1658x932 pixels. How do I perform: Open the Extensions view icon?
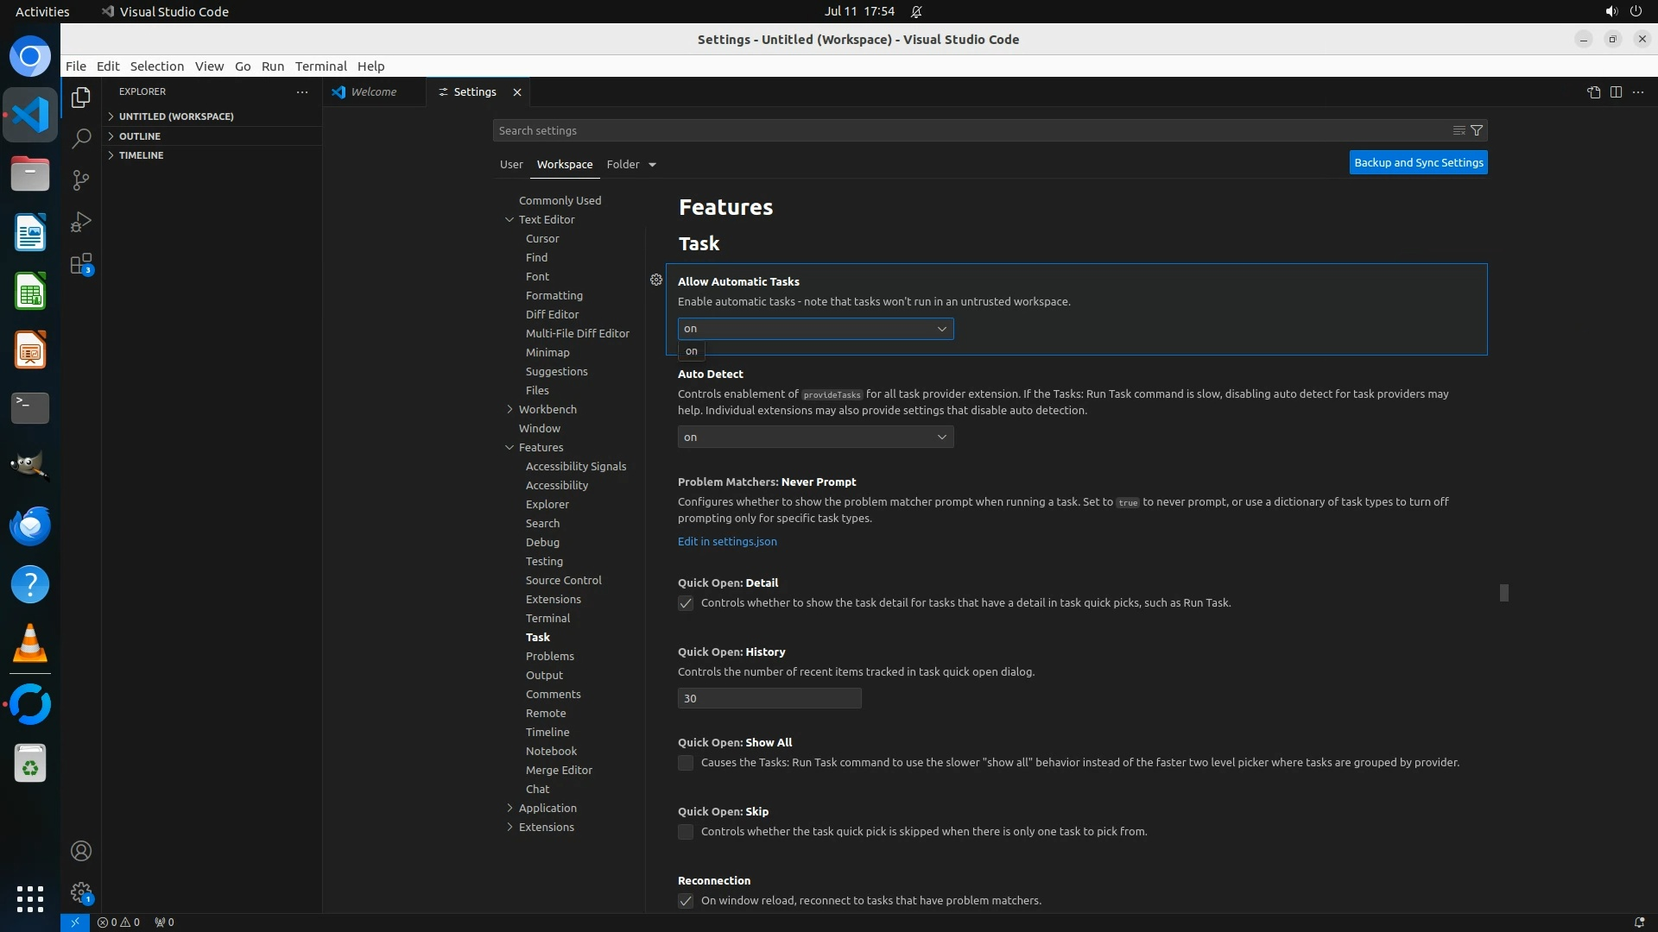click(80, 264)
